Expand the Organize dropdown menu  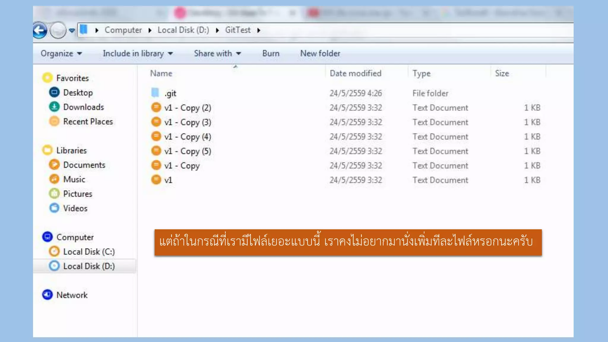point(61,53)
